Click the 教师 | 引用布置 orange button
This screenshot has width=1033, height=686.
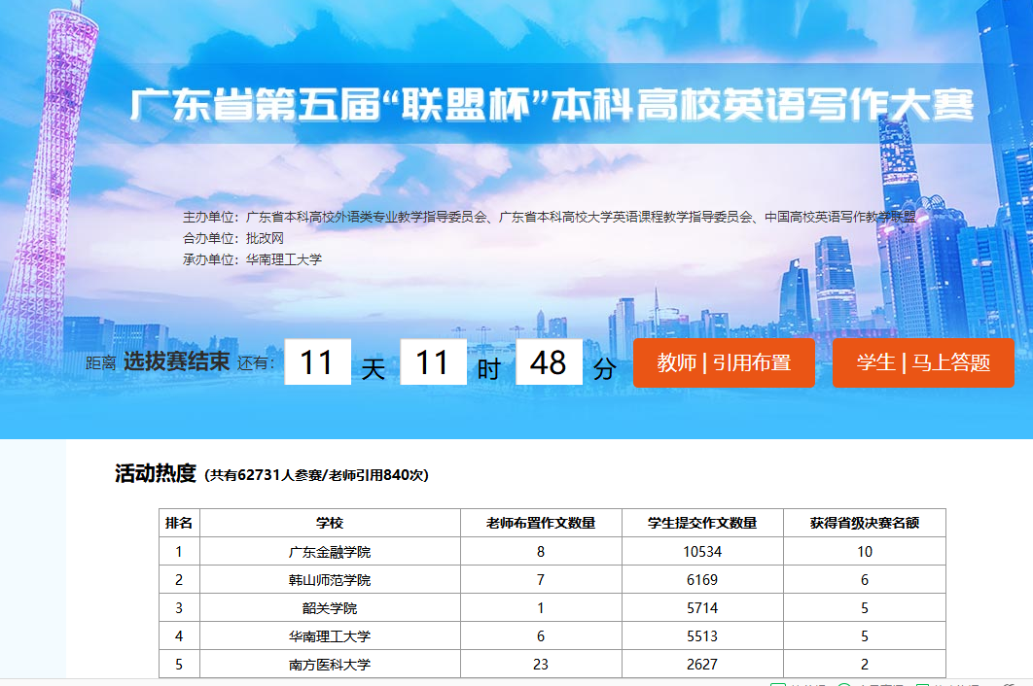724,363
